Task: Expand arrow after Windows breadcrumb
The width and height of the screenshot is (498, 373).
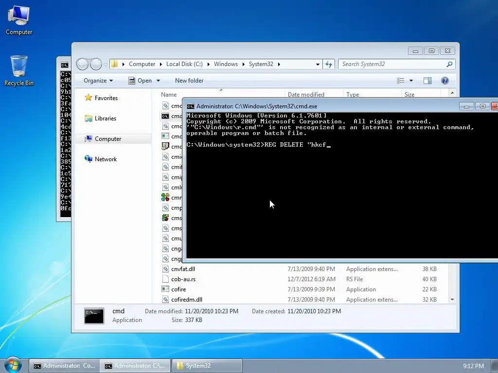Action: (x=243, y=64)
